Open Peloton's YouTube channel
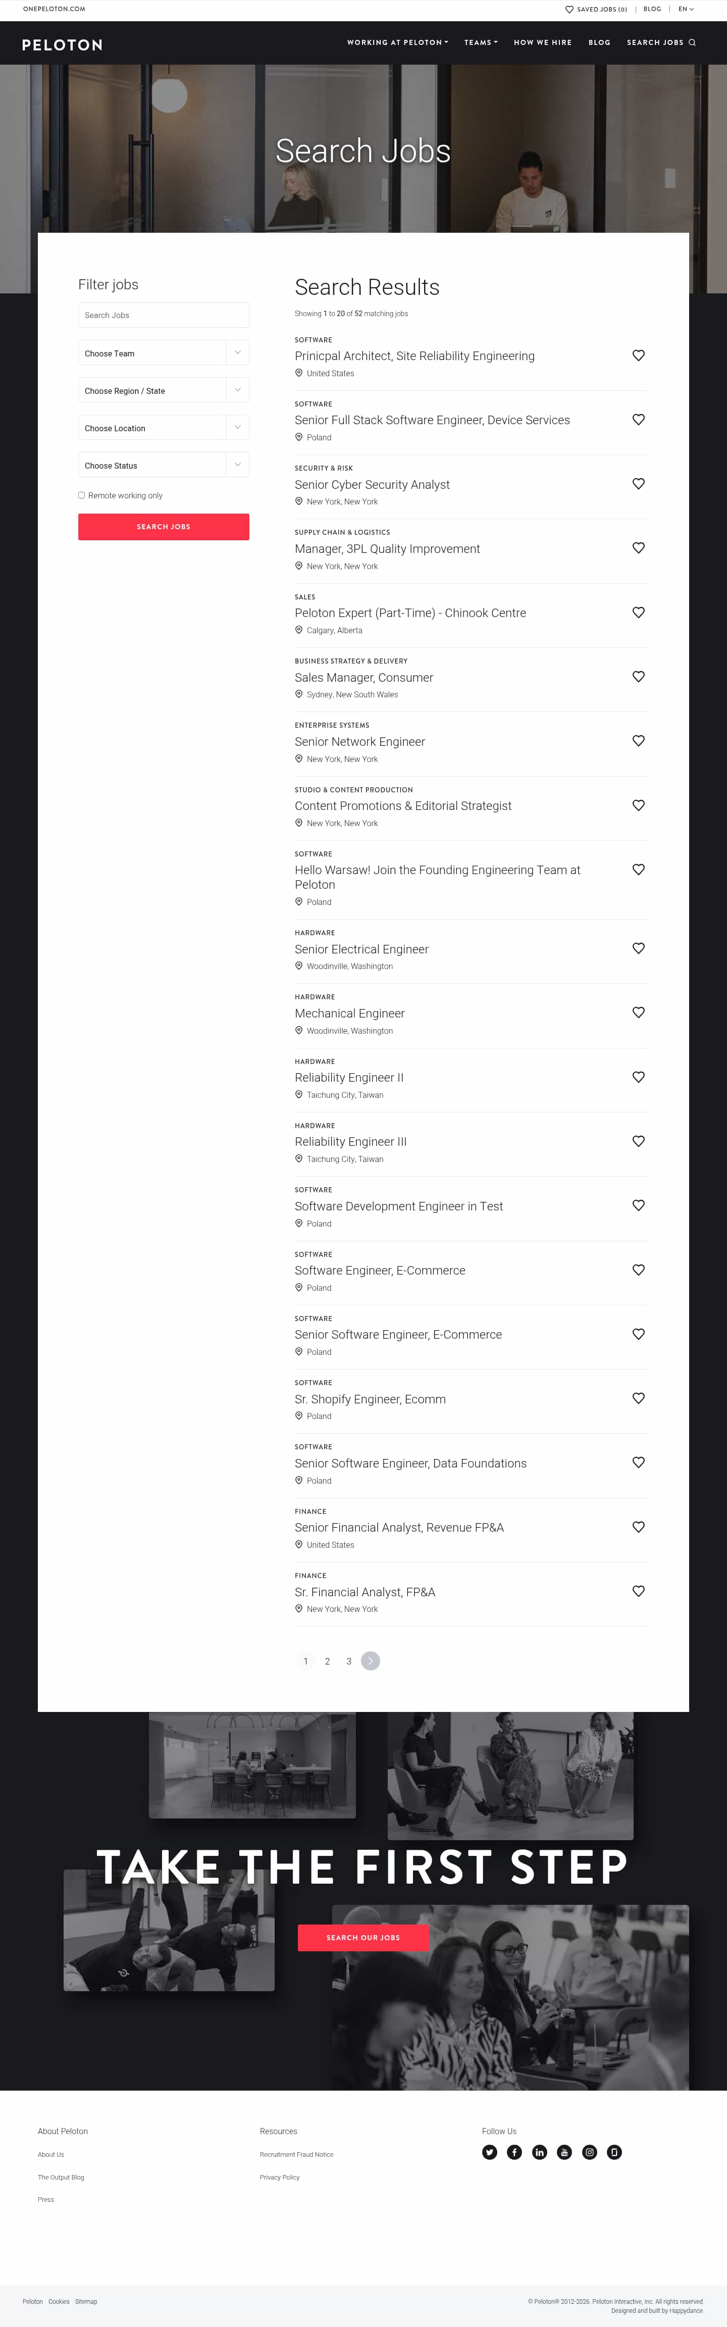The image size is (727, 2327). click(x=564, y=2152)
